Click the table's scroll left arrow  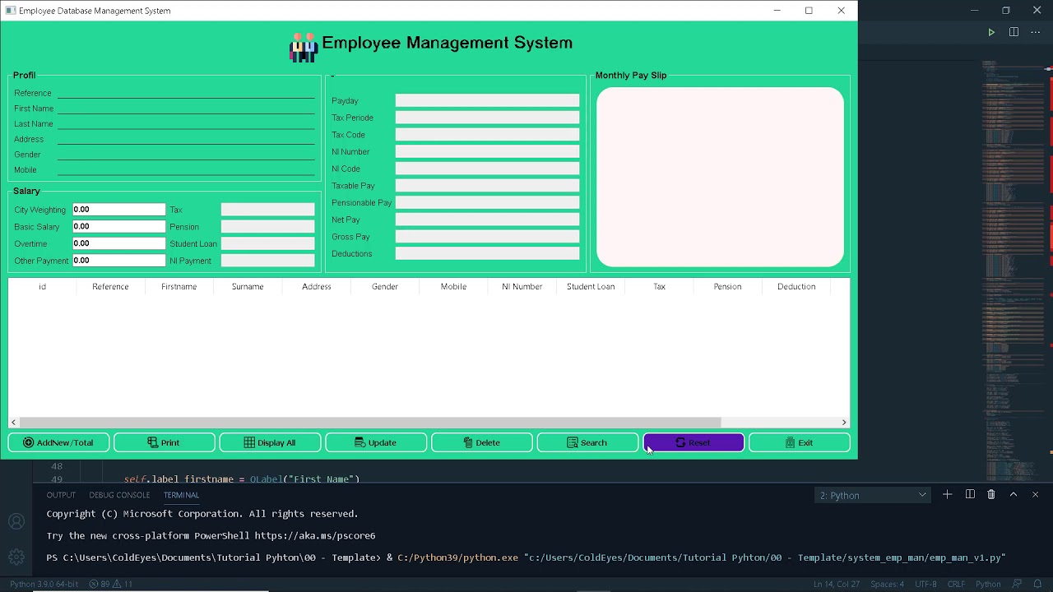coord(13,423)
